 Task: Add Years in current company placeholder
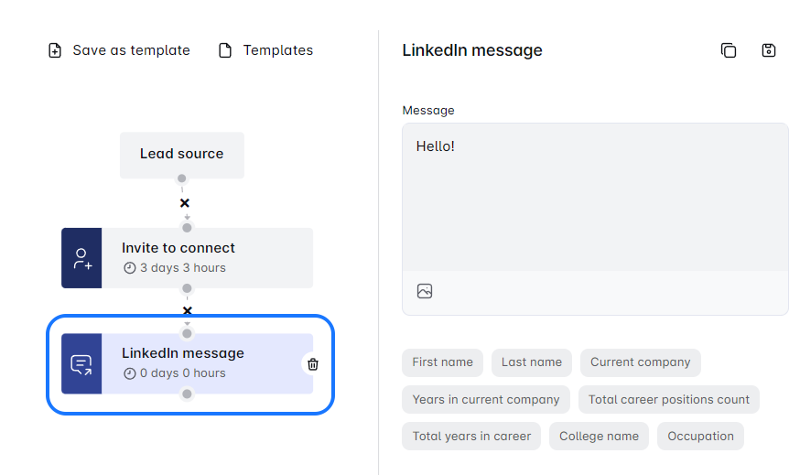click(x=486, y=400)
